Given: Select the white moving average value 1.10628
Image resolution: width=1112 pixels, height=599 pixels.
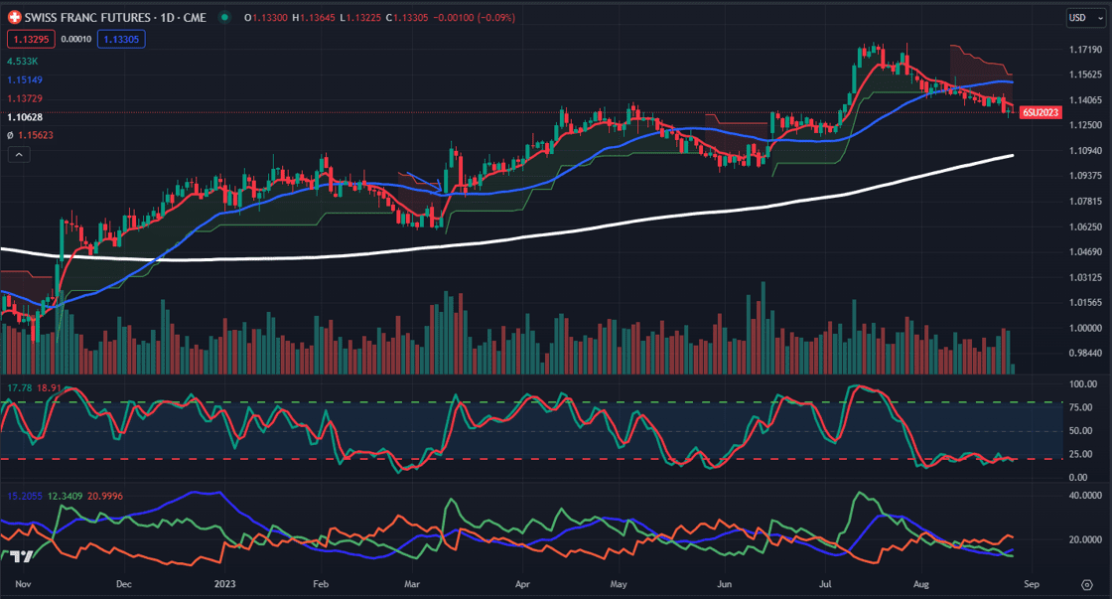Looking at the screenshot, I should coord(25,116).
